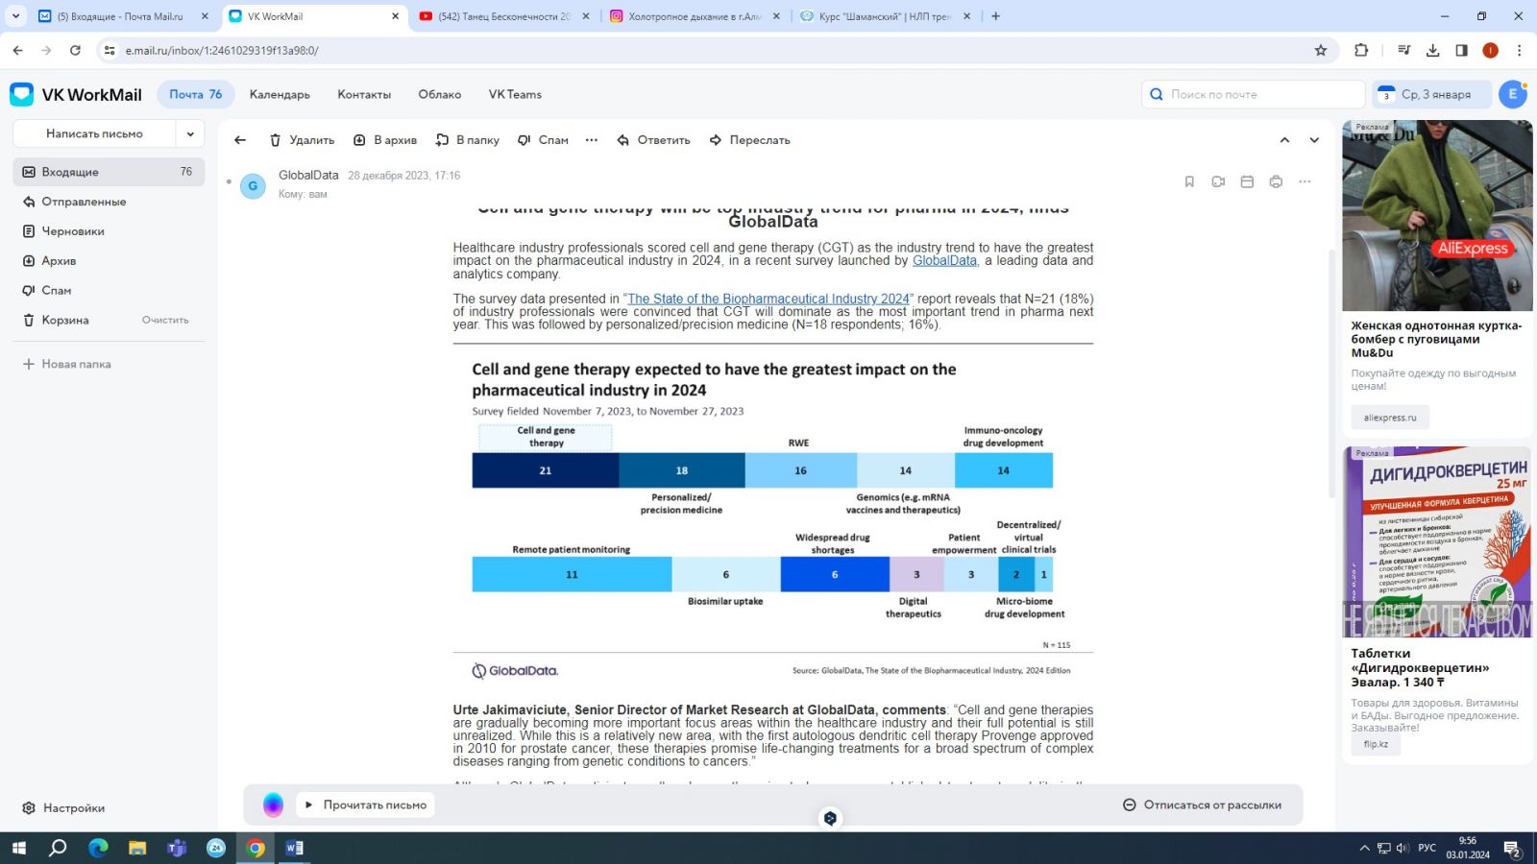Image resolution: width=1537 pixels, height=864 pixels.
Task: Toggle the Chrome side panel
Action: [x=1462, y=51]
